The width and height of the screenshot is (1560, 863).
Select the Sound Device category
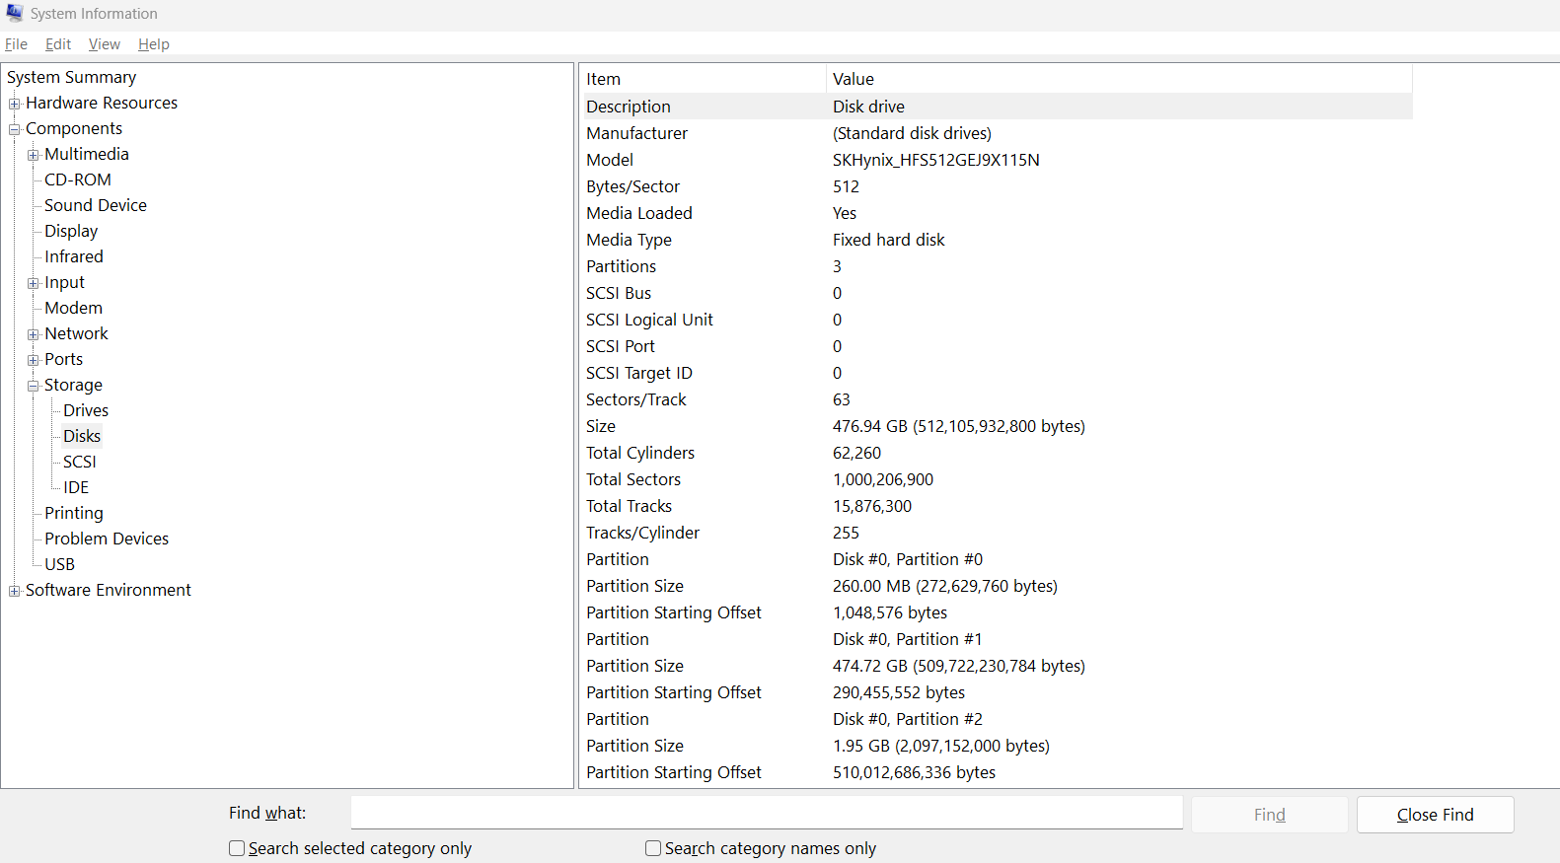(x=96, y=205)
